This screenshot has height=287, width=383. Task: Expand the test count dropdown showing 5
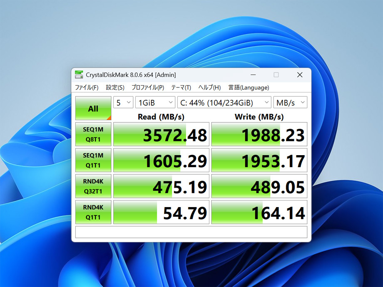pos(123,102)
